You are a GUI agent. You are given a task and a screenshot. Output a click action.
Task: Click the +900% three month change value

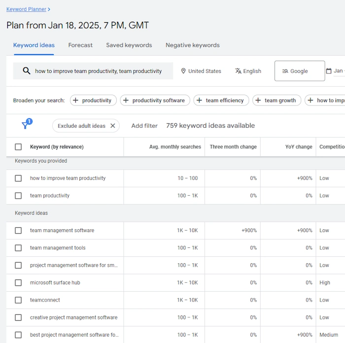click(249, 230)
